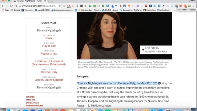
Task: Click the green circle plus extension
Action: click(103, 6)
